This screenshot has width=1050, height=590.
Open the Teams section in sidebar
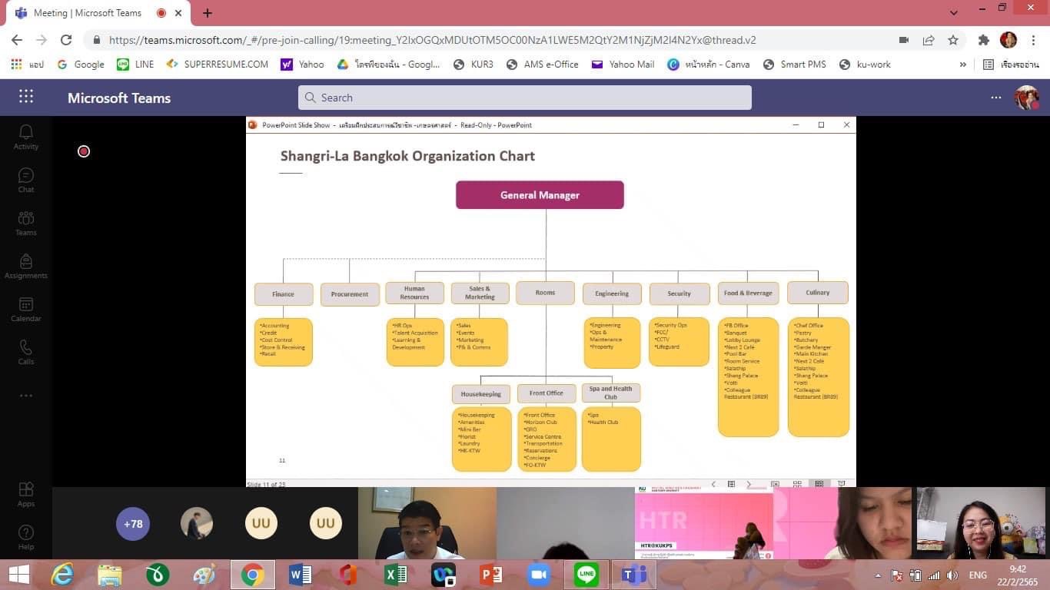[x=25, y=223]
